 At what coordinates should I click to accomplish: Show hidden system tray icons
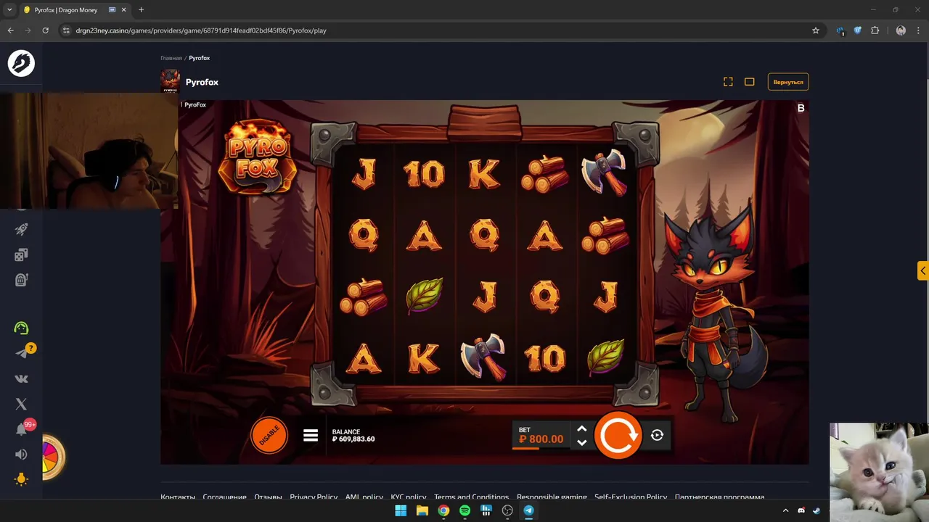click(x=785, y=510)
